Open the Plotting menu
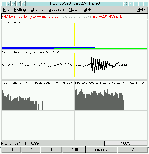The width and height of the screenshot is (149, 154). [20, 10]
